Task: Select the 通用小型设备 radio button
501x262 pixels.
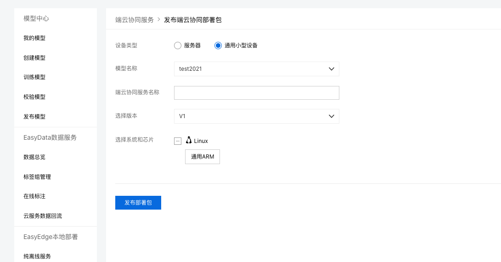Action: 218,46
